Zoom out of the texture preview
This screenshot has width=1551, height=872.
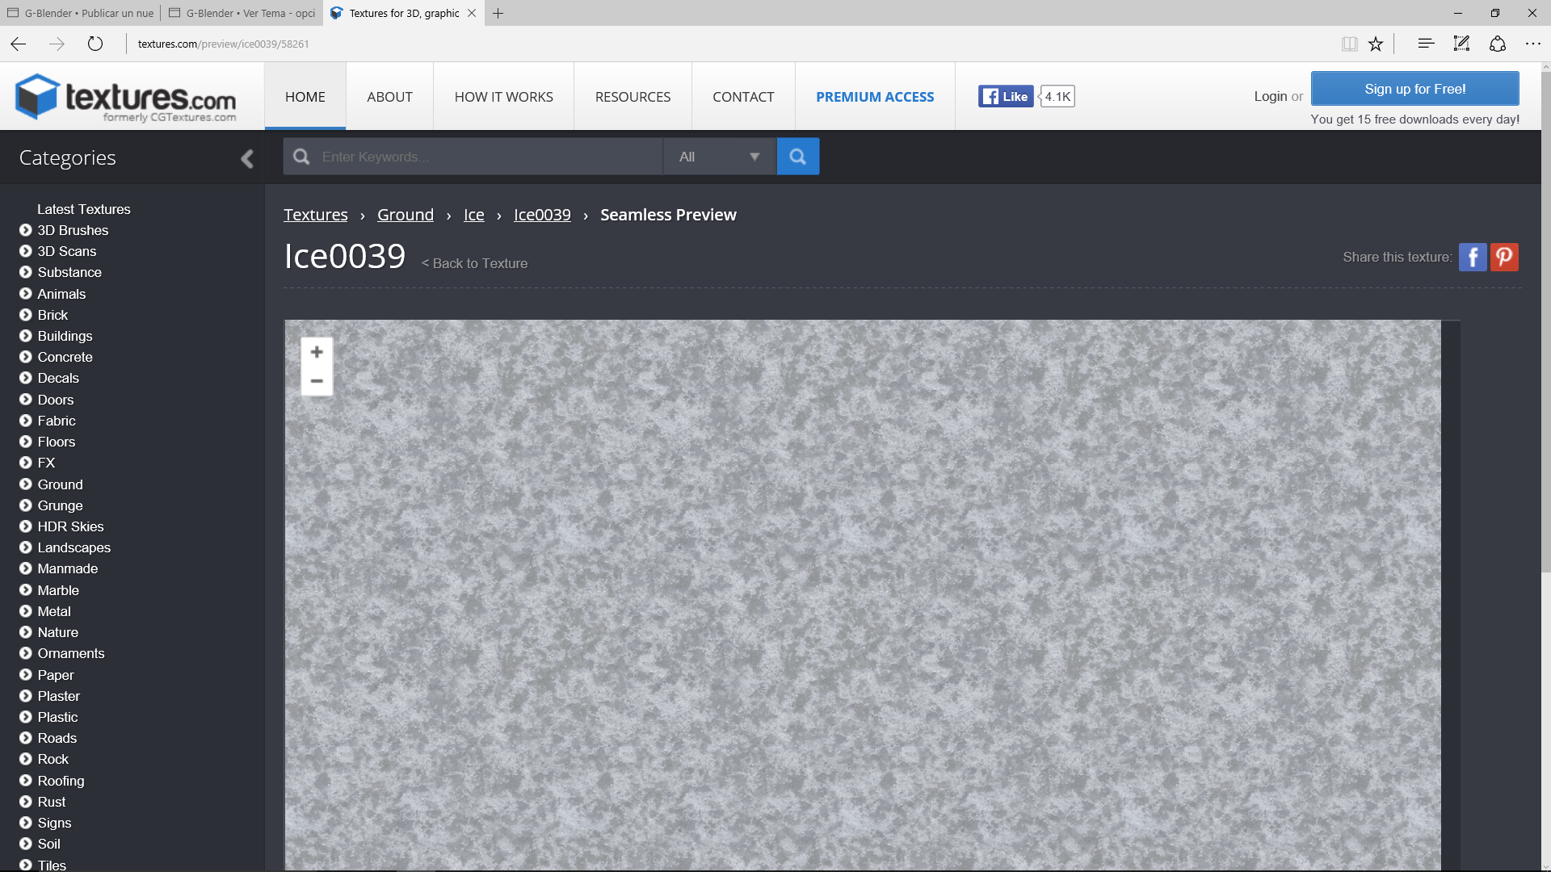pyautogui.click(x=317, y=381)
